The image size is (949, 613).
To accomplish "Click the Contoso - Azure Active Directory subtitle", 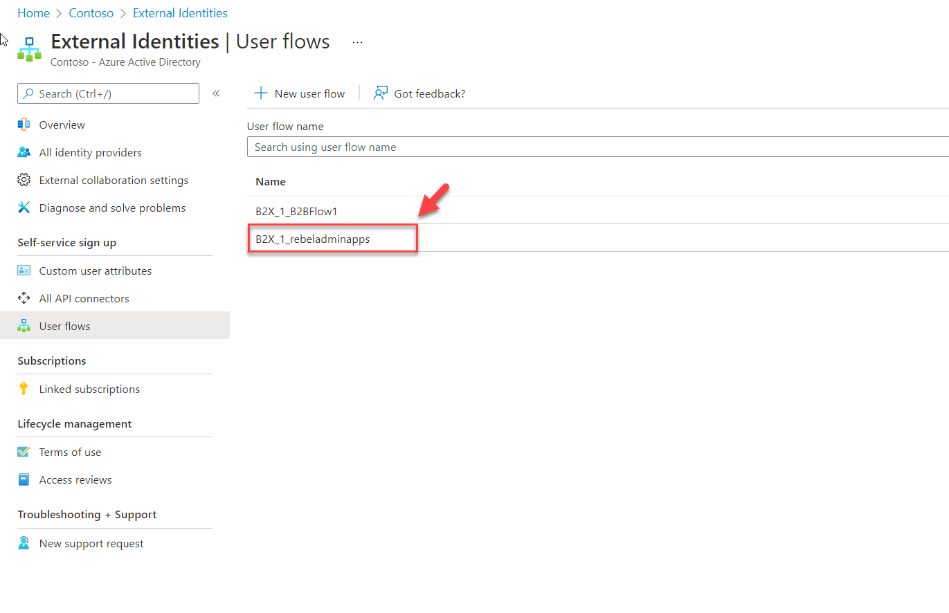I will (x=126, y=62).
